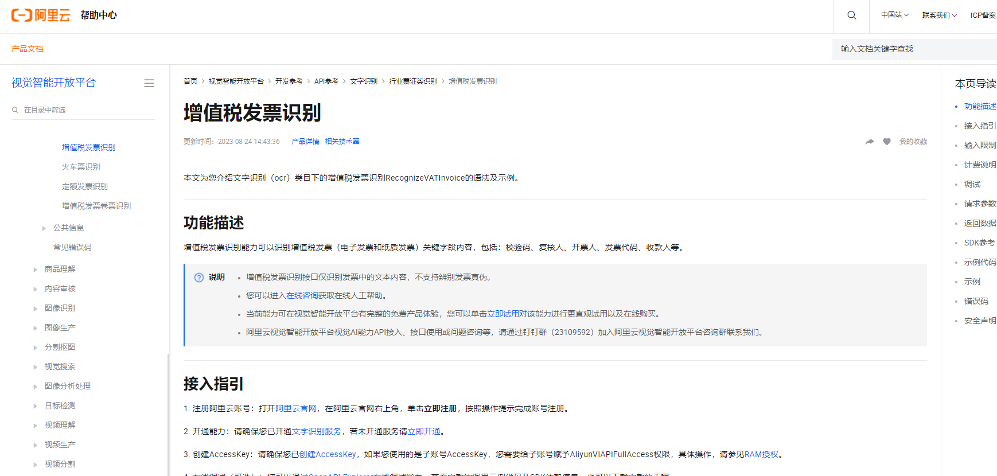
Task: Jump to 功能描述 in page guide
Action: coord(980,107)
